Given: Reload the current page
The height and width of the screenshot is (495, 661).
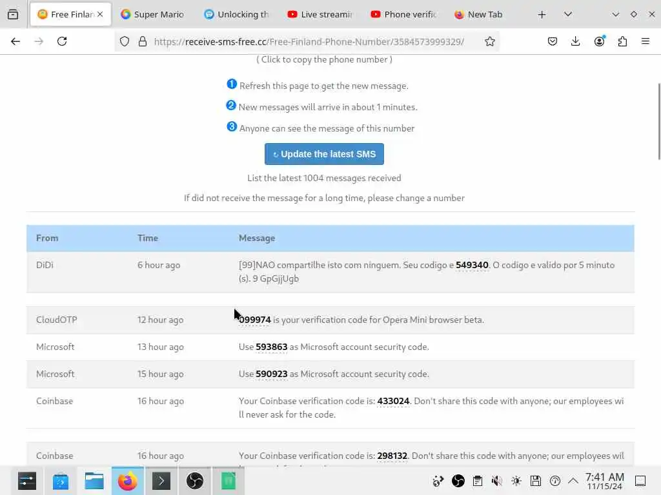Looking at the screenshot, I should point(62,41).
